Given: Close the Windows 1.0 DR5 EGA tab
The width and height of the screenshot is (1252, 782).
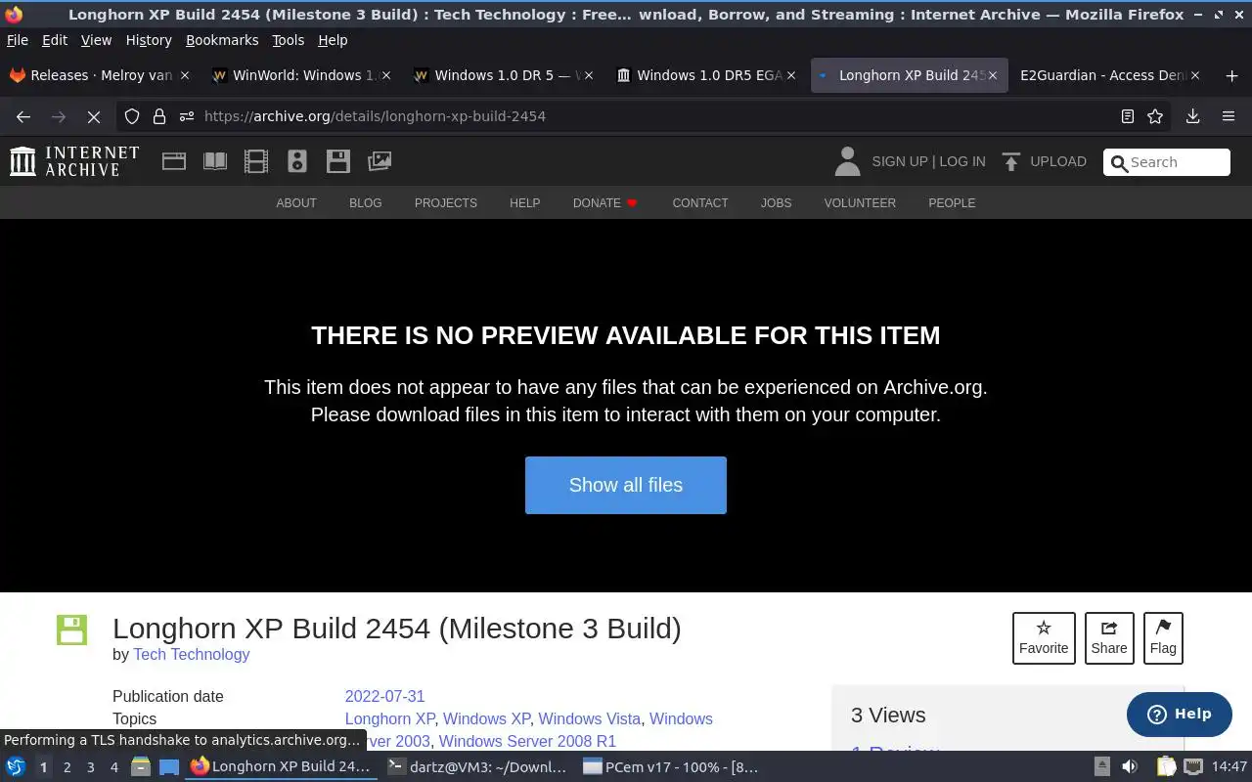Looking at the screenshot, I should point(791,75).
